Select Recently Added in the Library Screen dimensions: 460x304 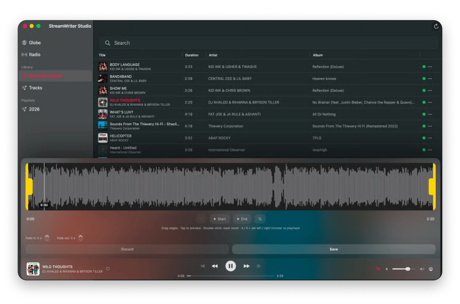(55, 76)
